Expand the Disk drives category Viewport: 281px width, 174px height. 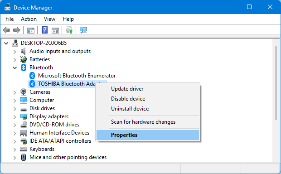pyautogui.click(x=15, y=109)
